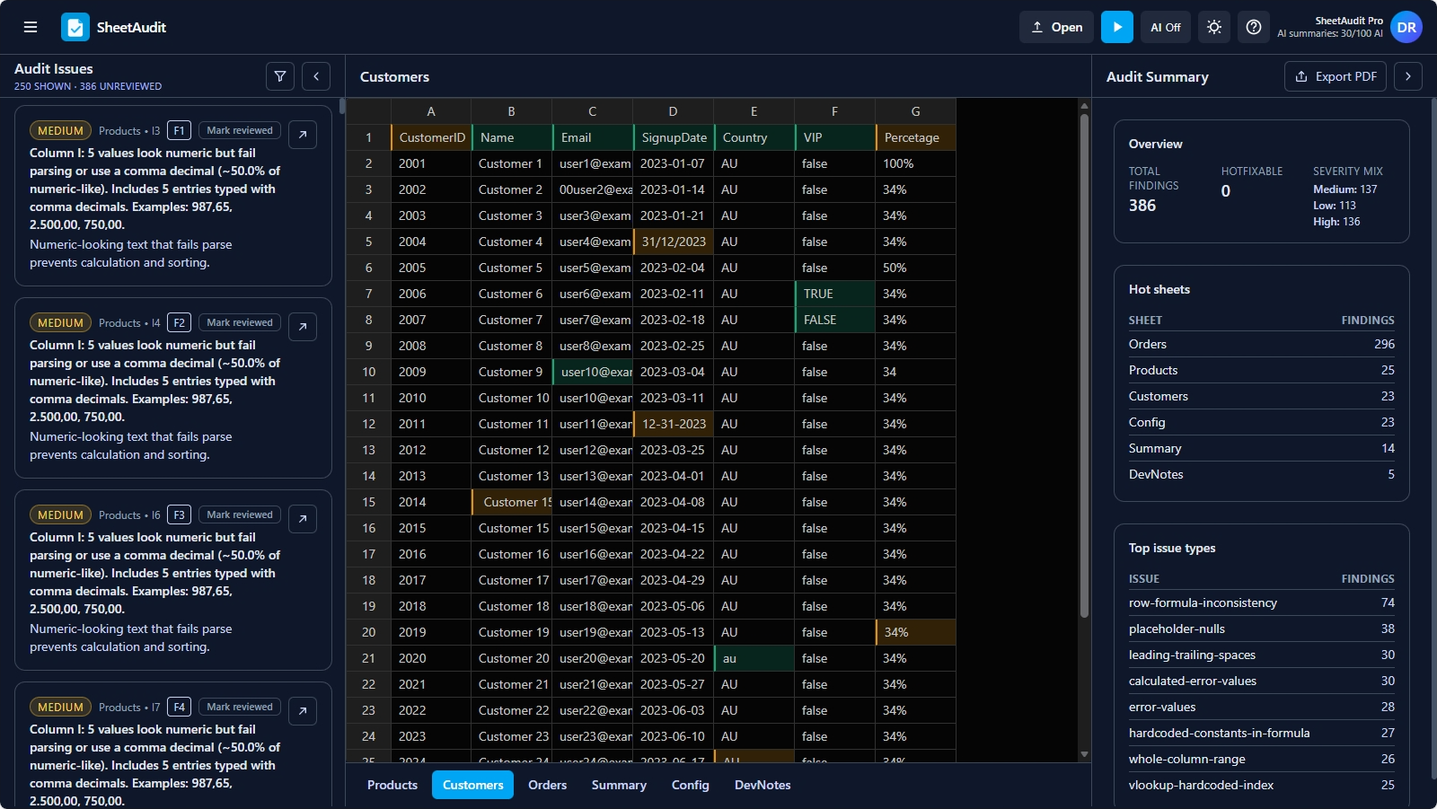Open help via the question mark icon
Screen dimensions: 1437x809
coord(1255,27)
